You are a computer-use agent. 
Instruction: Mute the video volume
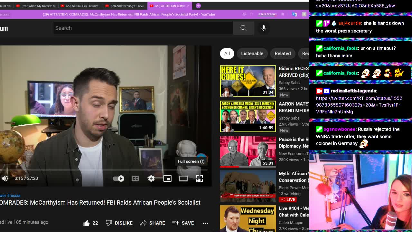click(5, 178)
